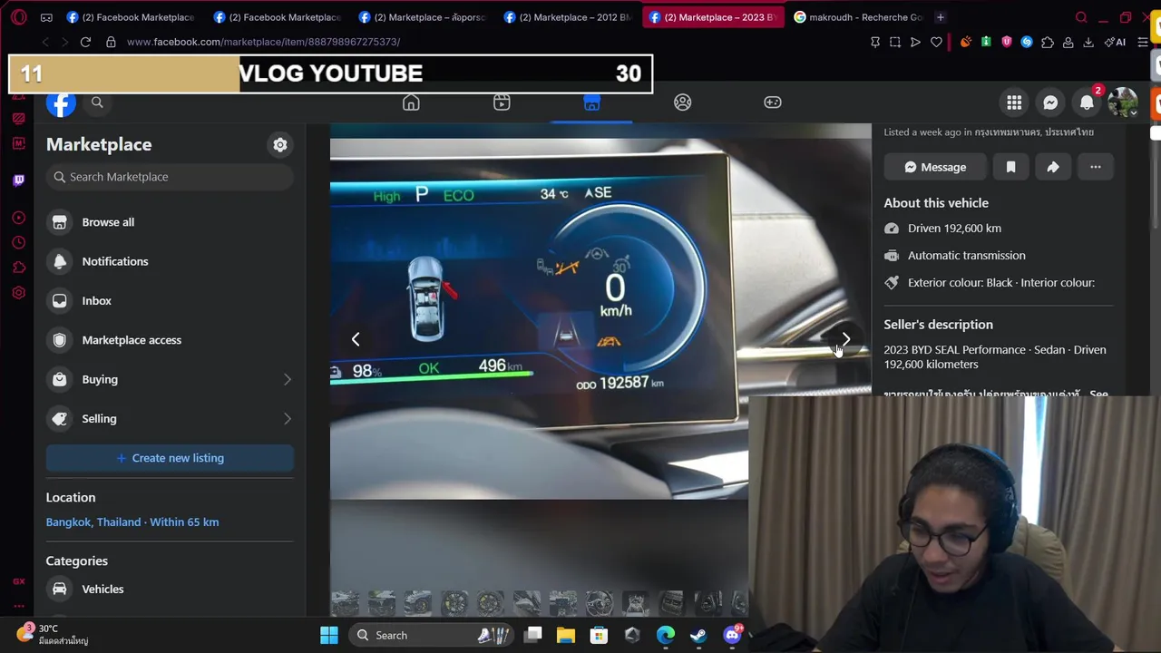This screenshot has height=653, width=1161.
Task: Change location Bangkok, Thailand · Within 65 km
Action: click(x=132, y=522)
